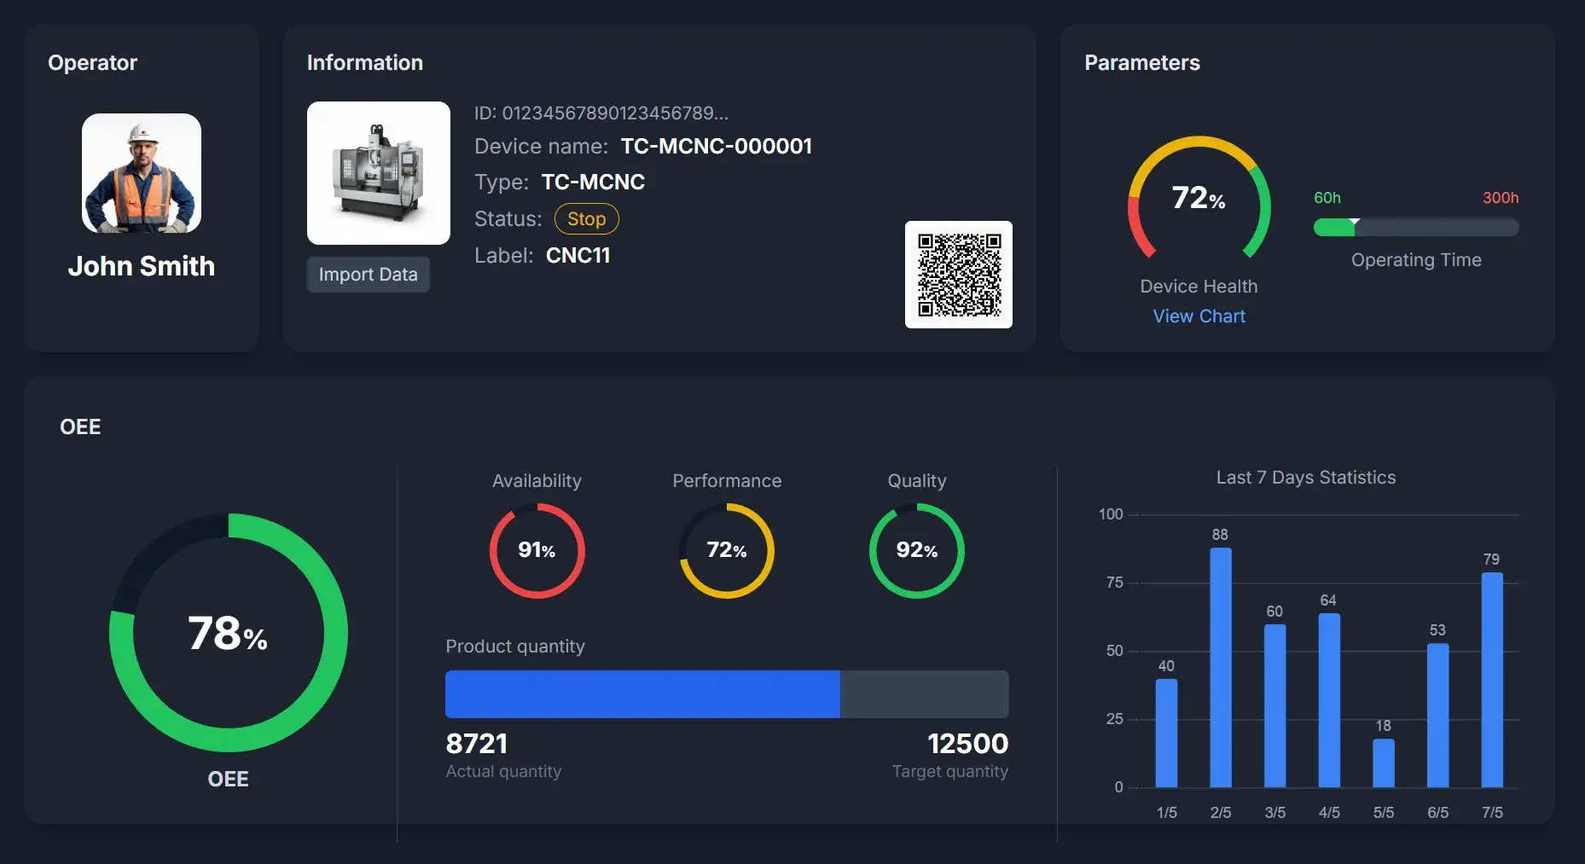Image resolution: width=1585 pixels, height=864 pixels.
Task: Select the Availability 91% ring
Action: click(537, 551)
